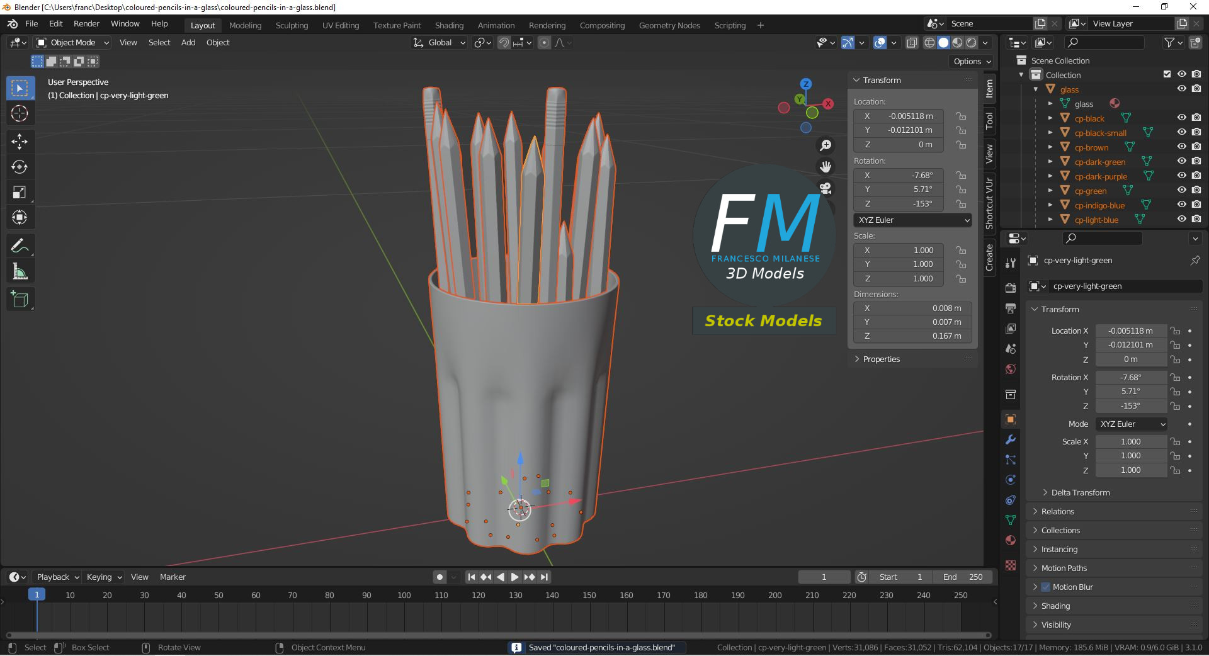The height and width of the screenshot is (656, 1209).
Task: Open the File menu
Action: click(x=31, y=23)
